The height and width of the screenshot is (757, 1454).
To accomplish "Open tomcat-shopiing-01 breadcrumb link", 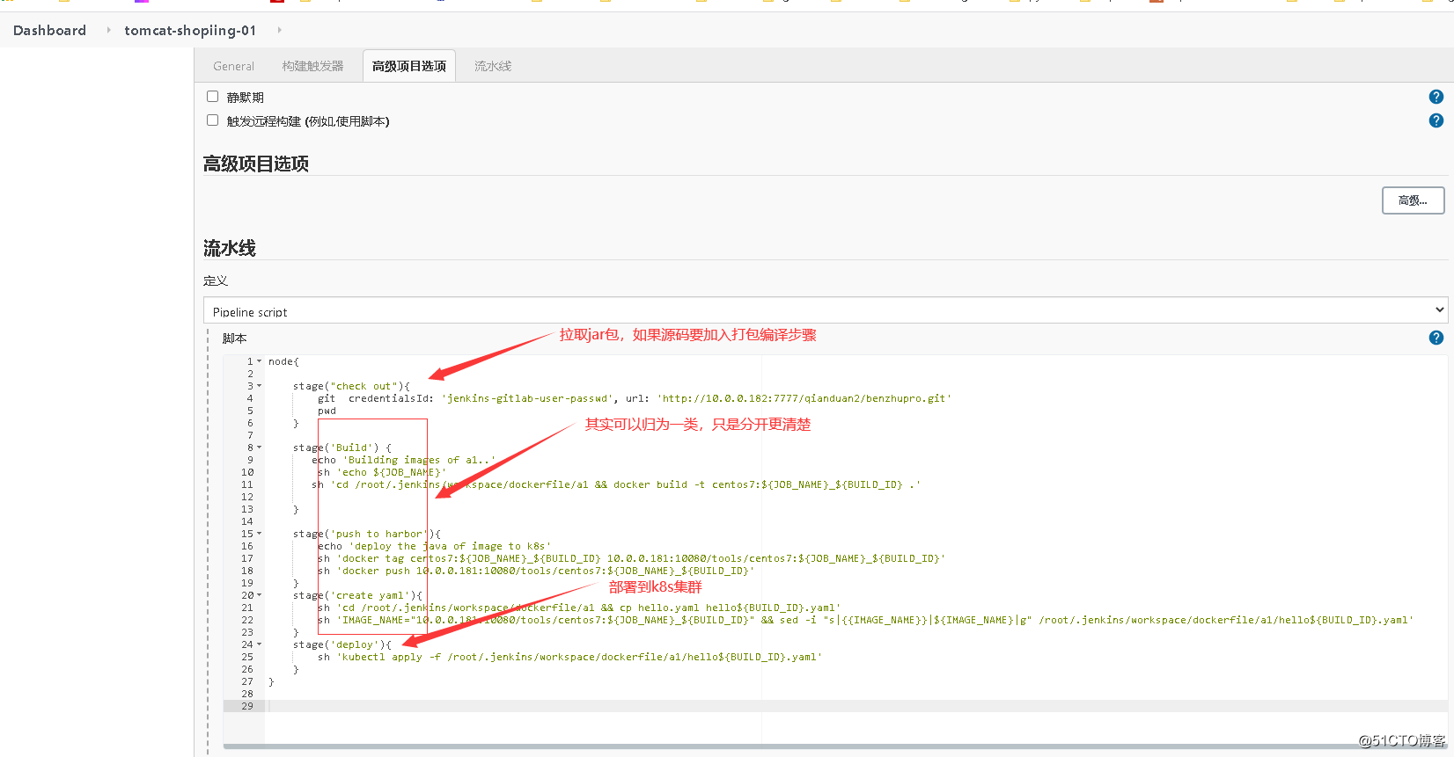I will coord(190,30).
